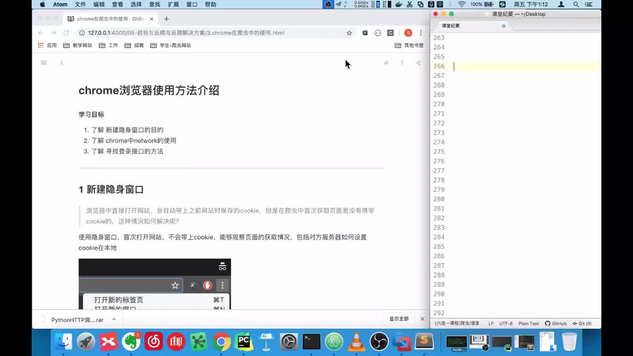This screenshot has height=356, width=633.
Task: Open Atom editor from the Dock
Action: [334, 341]
